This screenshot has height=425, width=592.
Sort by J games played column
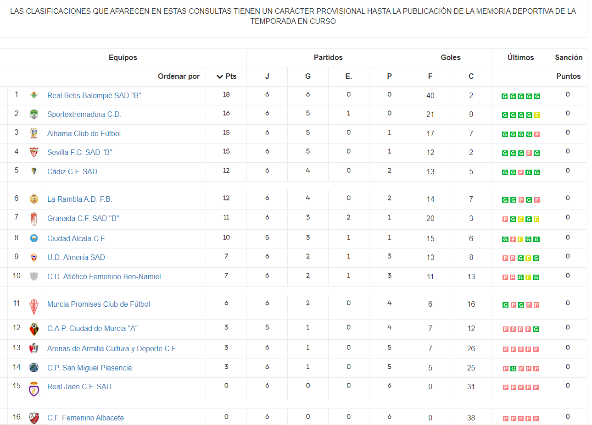point(267,76)
